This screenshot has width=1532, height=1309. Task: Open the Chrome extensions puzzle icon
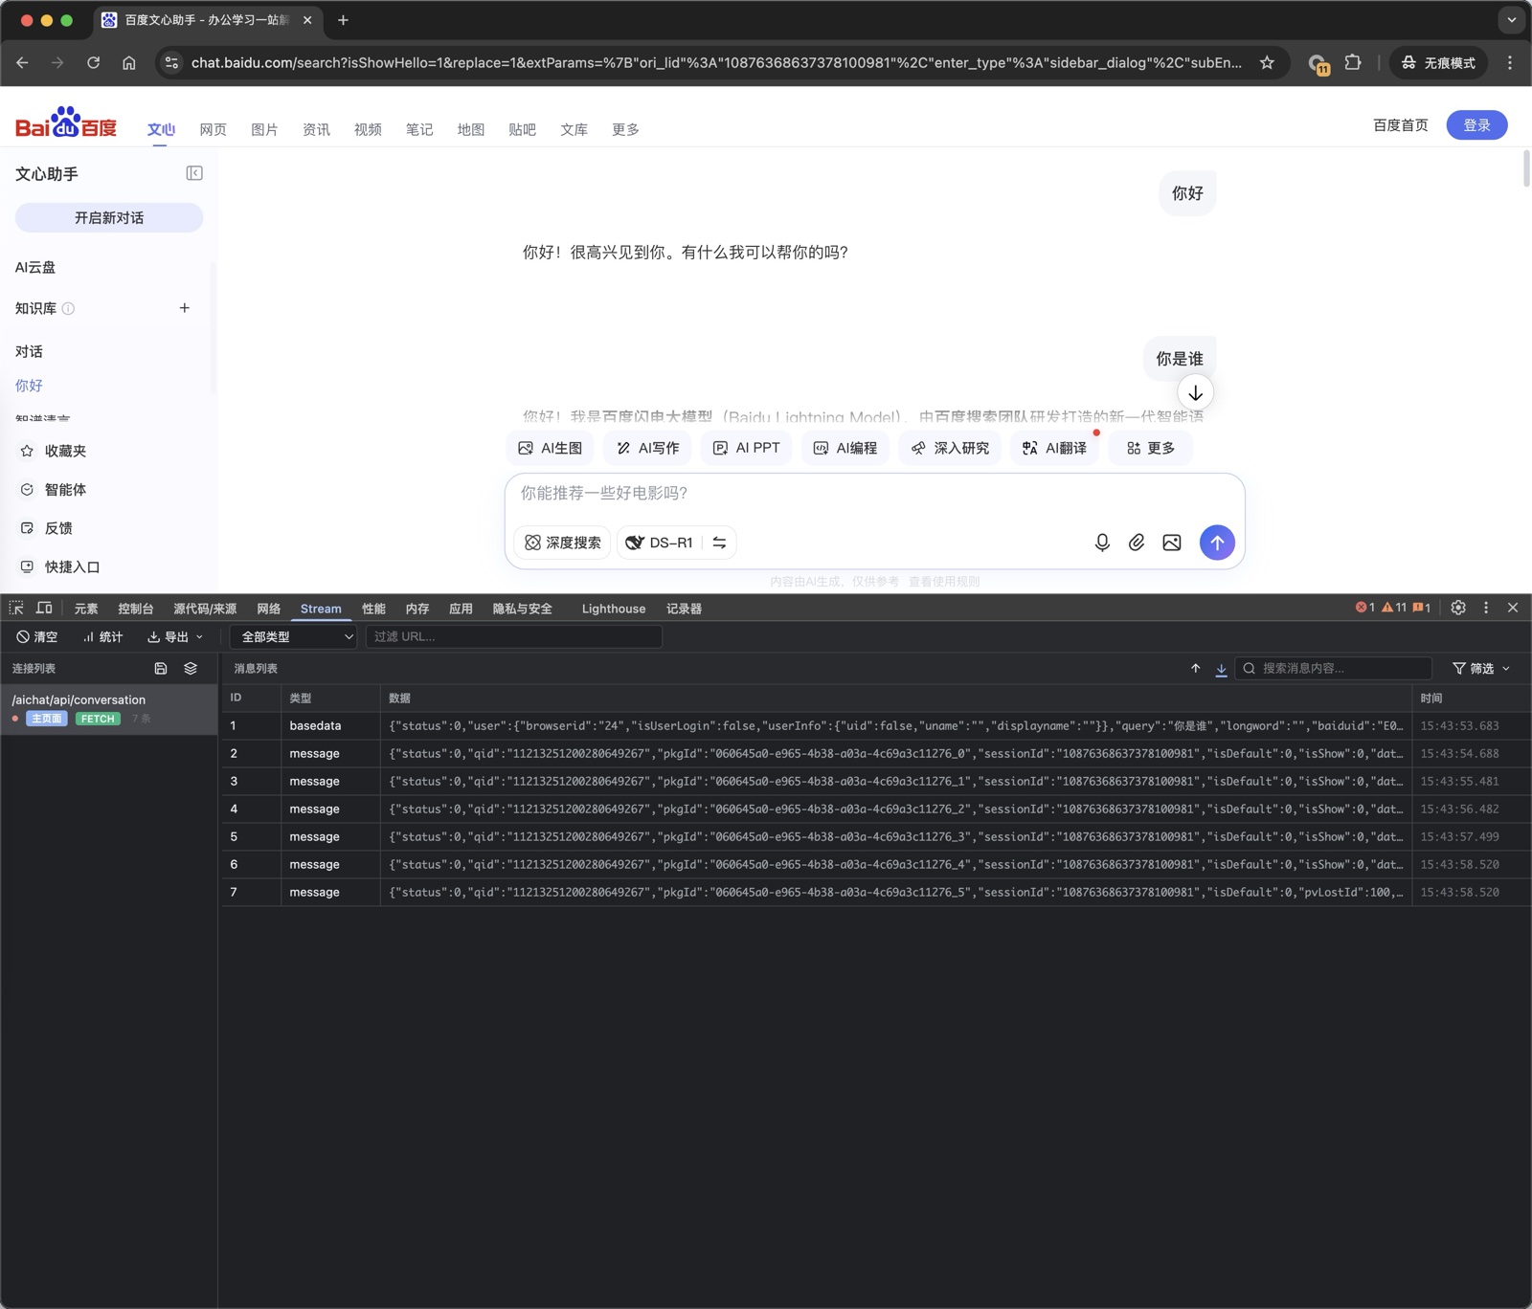click(1353, 63)
